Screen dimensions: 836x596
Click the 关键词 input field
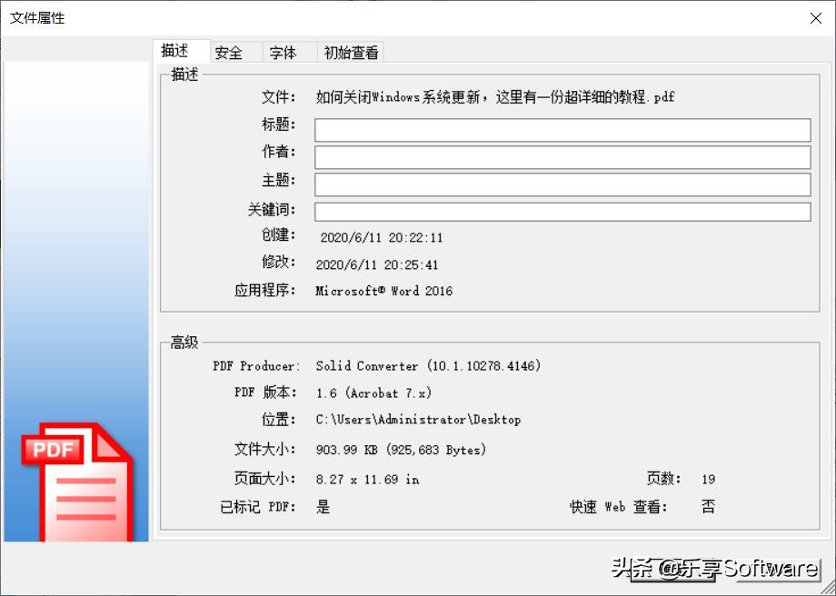562,212
